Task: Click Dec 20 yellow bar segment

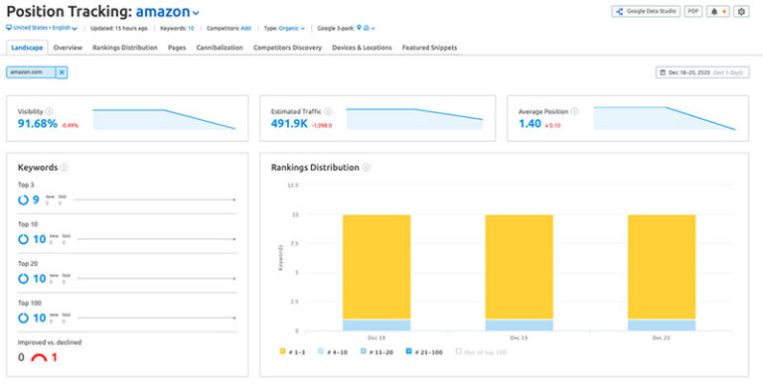Action: click(x=662, y=266)
